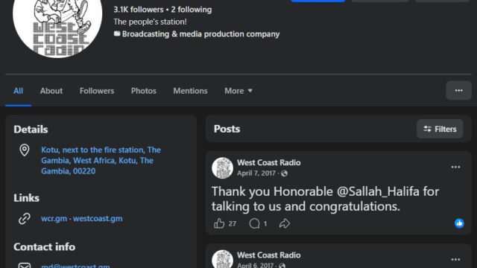Click "The people's station!" tagline

(x=150, y=22)
